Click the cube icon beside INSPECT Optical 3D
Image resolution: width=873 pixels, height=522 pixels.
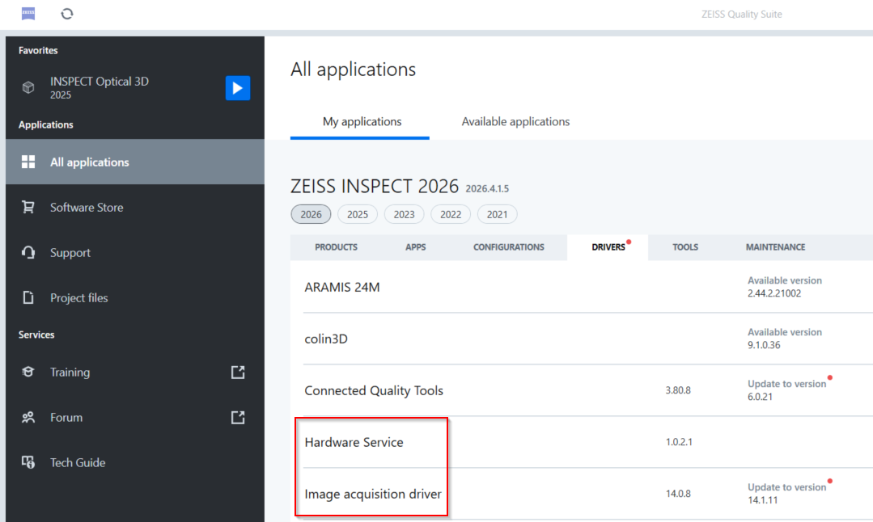pos(28,87)
